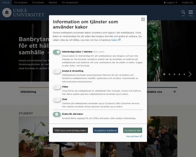Open För studenter in top bar
The width and height of the screenshot is (196, 157).
click(x=21, y=3)
